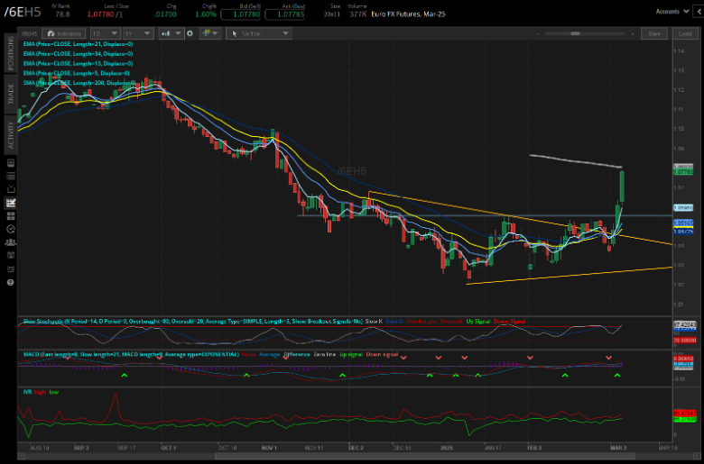
Task: Switch to the Trade tab
Action: coord(10,95)
